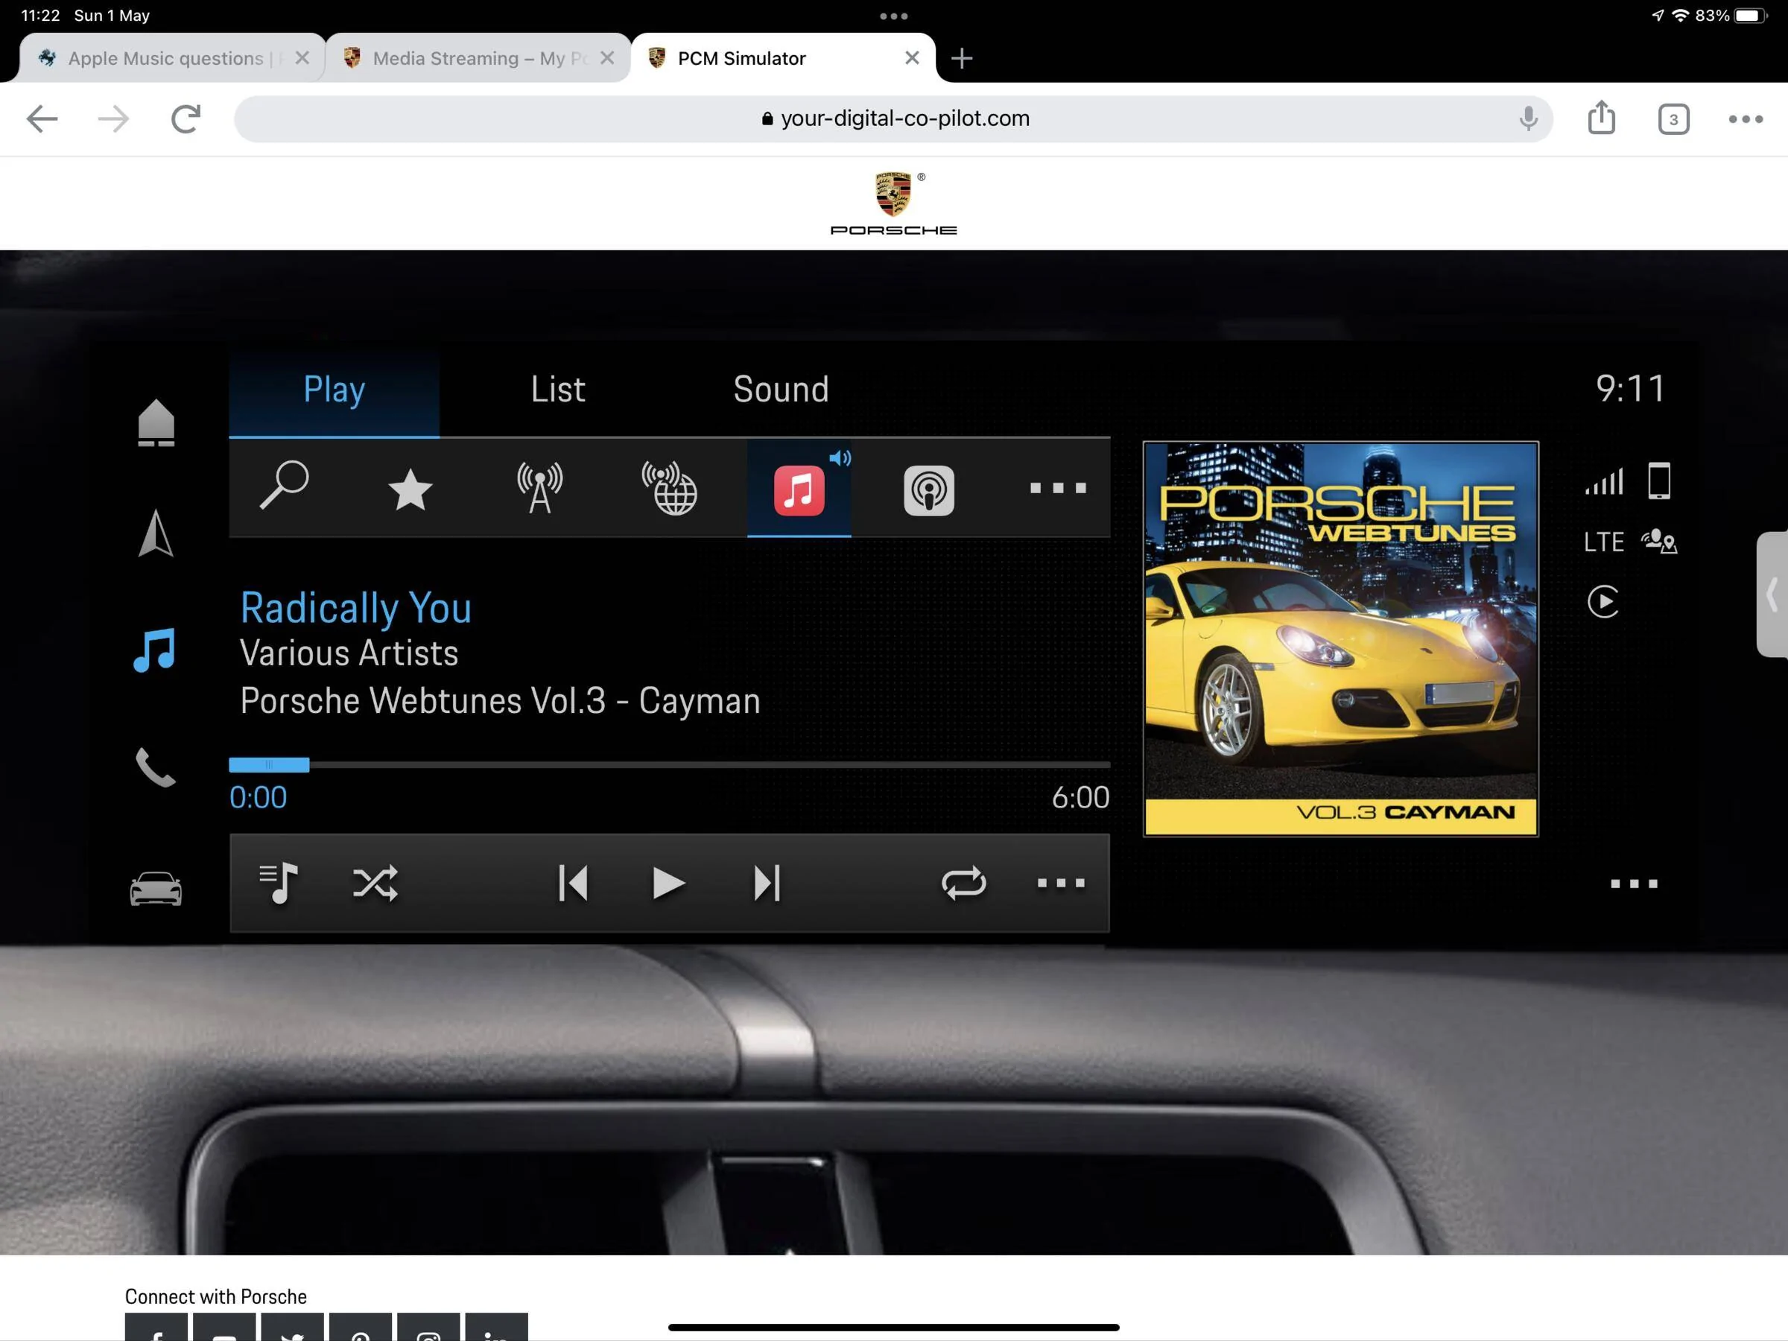1788x1341 pixels.
Task: Open the Phone icon in sidebar
Action: coord(155,768)
